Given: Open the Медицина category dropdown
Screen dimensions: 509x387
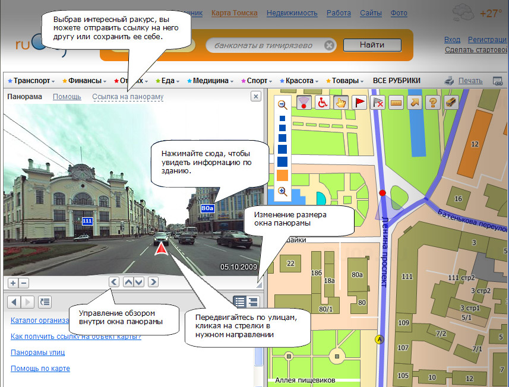Looking at the screenshot, I should coord(210,81).
